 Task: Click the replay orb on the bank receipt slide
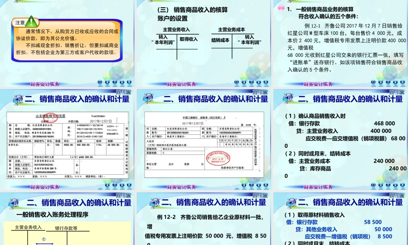pos(236,185)
